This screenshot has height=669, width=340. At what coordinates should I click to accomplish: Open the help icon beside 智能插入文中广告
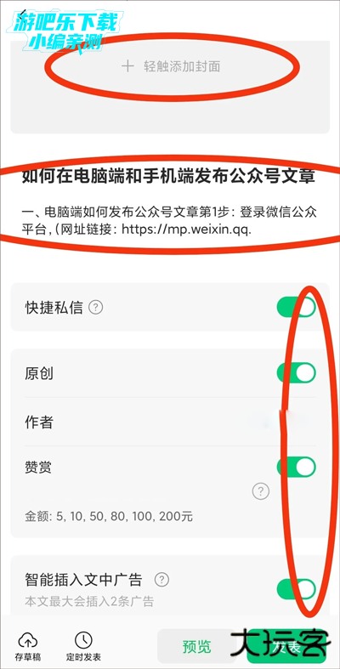[161, 580]
